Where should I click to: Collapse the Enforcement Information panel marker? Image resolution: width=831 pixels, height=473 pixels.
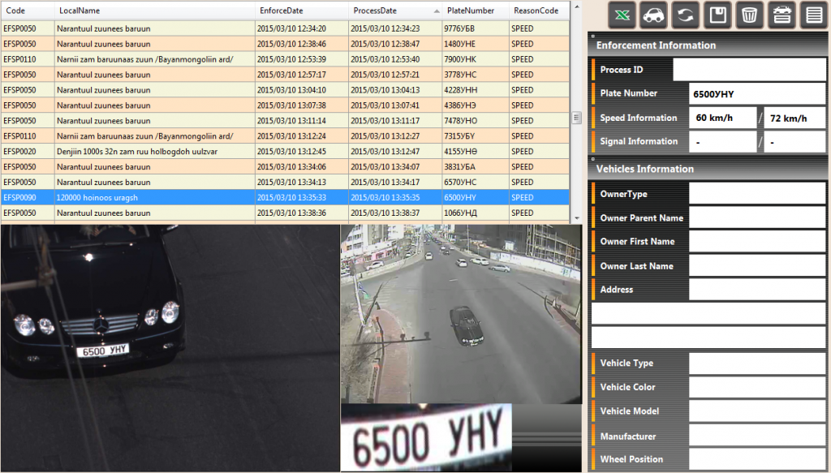593,37
